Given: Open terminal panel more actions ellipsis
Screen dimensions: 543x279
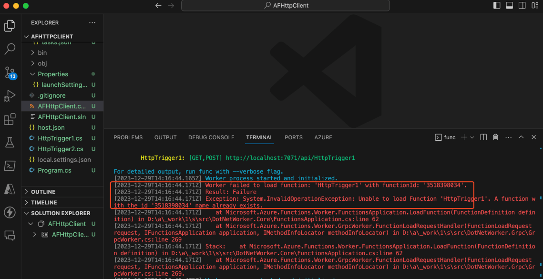Looking at the screenshot, I should tap(508, 137).
